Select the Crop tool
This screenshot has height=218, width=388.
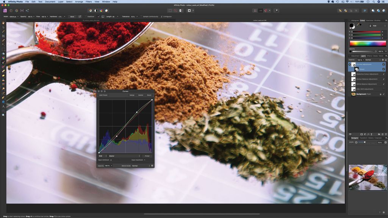[x=3, y=36]
